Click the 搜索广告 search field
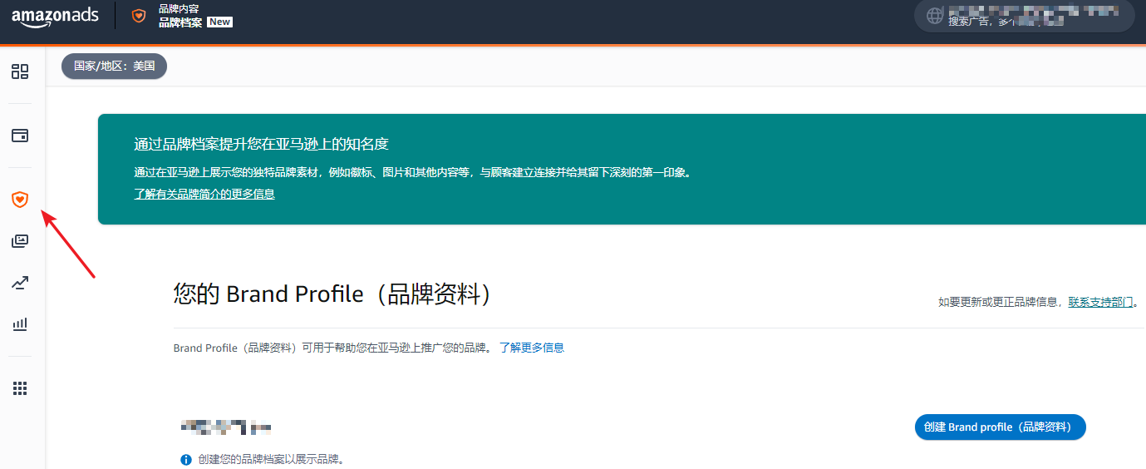The height and width of the screenshot is (469, 1146). [x=1025, y=16]
